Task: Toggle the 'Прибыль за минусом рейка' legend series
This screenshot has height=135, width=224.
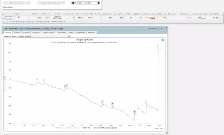Action: pos(65,128)
